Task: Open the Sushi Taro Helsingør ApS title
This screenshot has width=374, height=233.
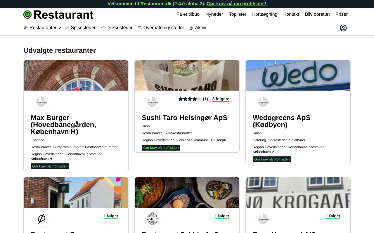Action: 184,118
